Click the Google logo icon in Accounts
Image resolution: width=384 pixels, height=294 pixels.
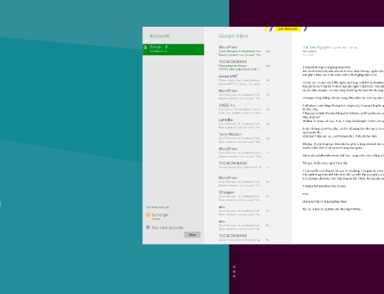pos(146,47)
